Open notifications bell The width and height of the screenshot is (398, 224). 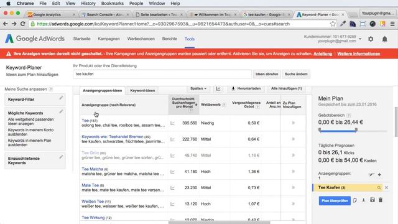(x=385, y=39)
